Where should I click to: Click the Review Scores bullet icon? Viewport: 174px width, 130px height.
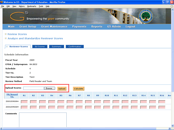[6, 34]
